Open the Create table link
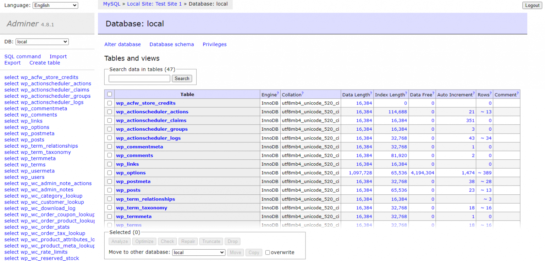The width and height of the screenshot is (545, 261). (45, 63)
